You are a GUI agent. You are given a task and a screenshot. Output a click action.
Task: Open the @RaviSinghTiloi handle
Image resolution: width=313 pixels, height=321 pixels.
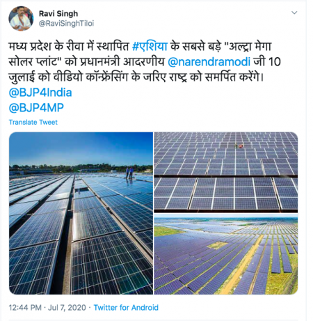pyautogui.click(x=66, y=24)
